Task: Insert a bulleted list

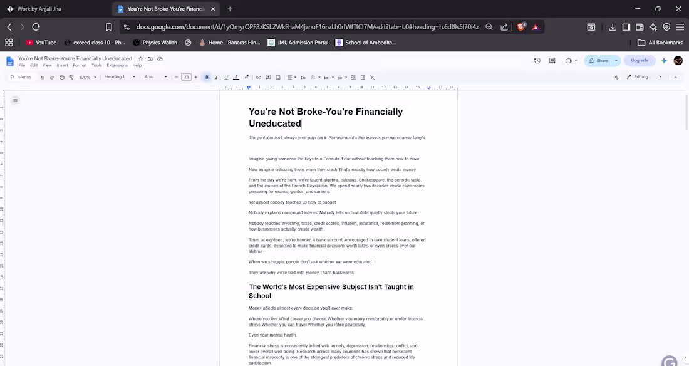Action: (326, 78)
